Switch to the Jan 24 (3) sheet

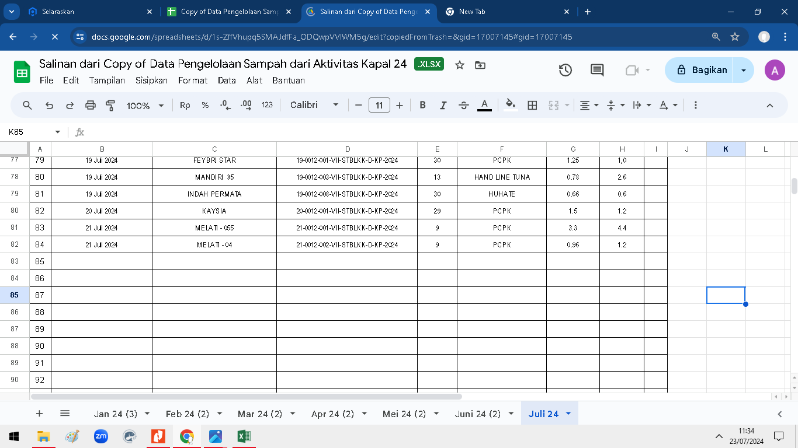(116, 414)
